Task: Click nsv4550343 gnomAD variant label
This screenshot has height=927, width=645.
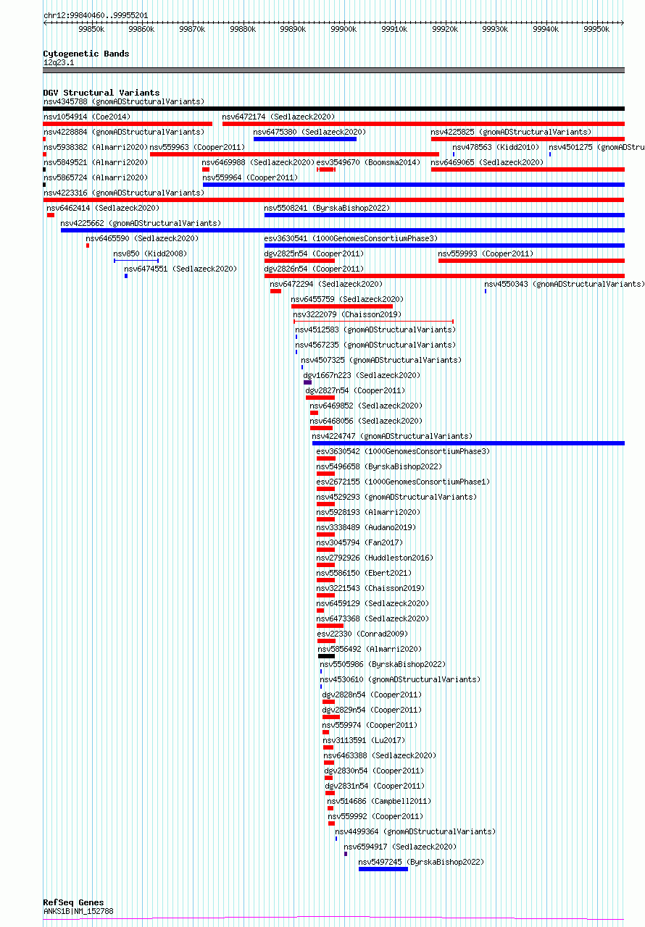Action: coord(564,284)
